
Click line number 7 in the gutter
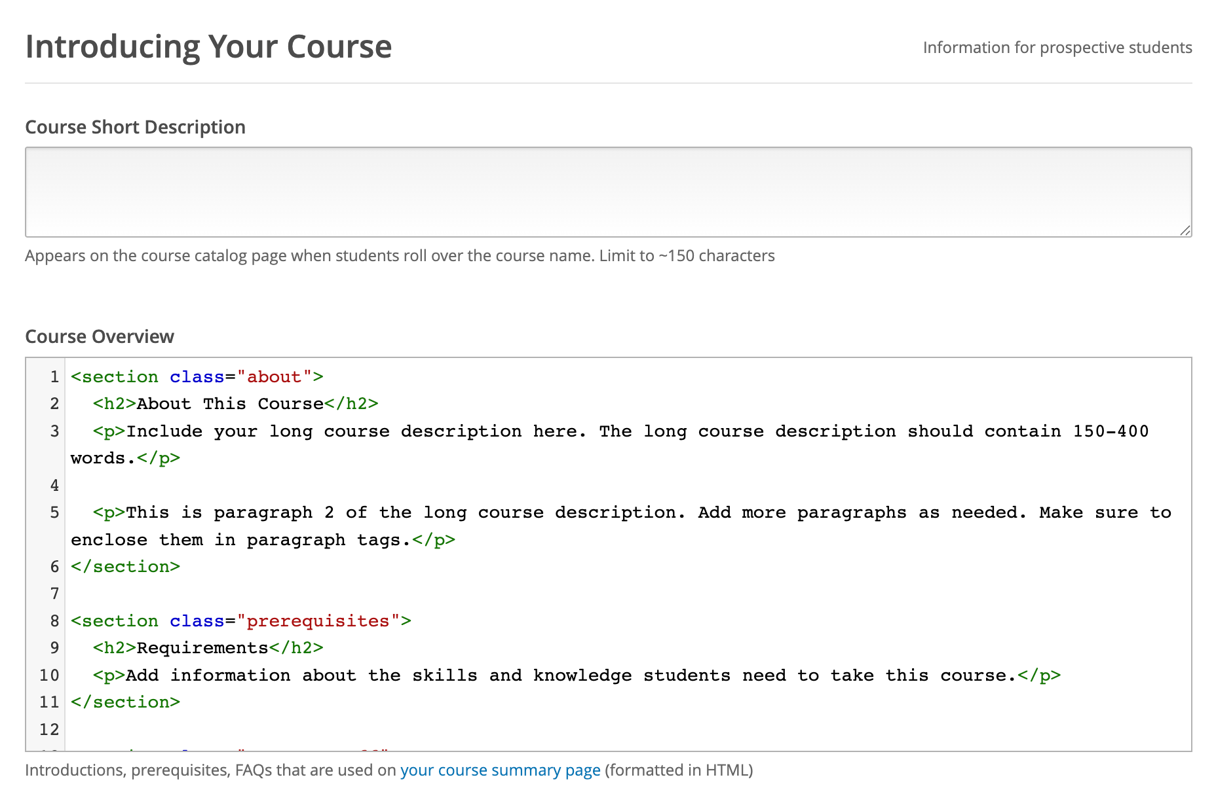tap(54, 594)
